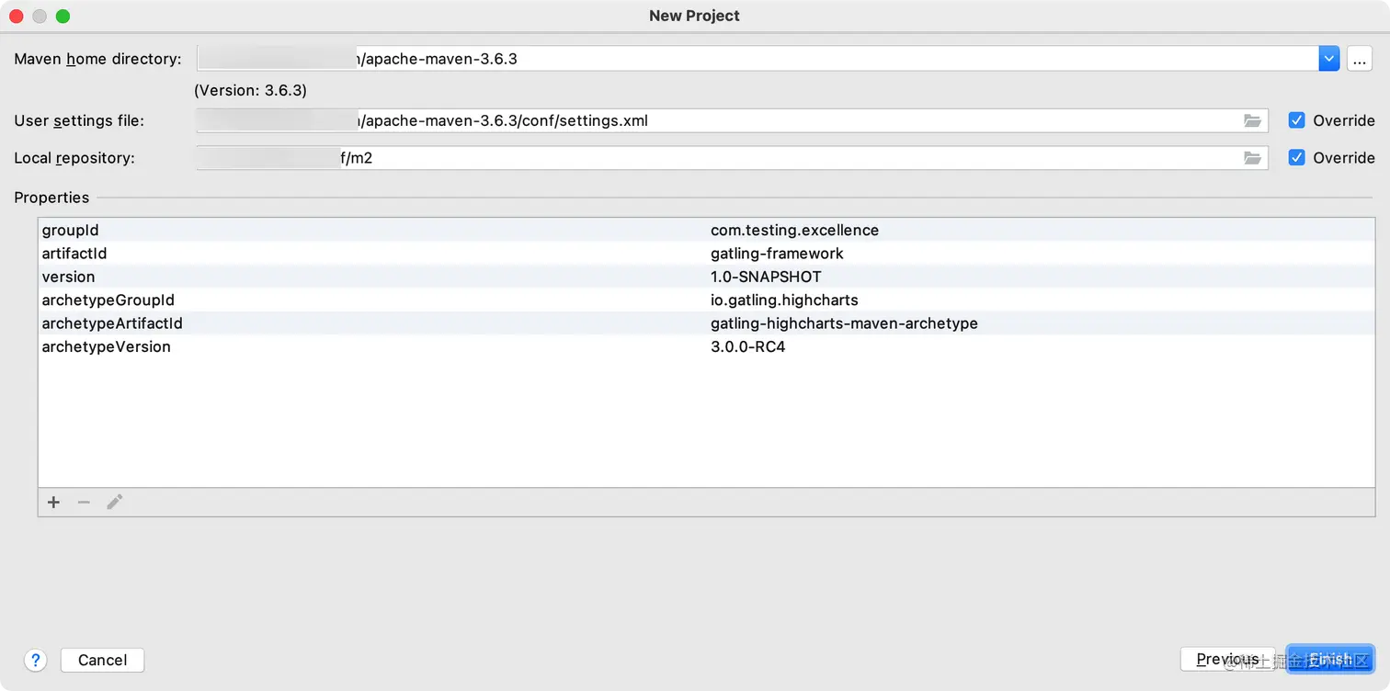Select the archetypeVersion property row
This screenshot has height=691, width=1390.
click(x=706, y=347)
